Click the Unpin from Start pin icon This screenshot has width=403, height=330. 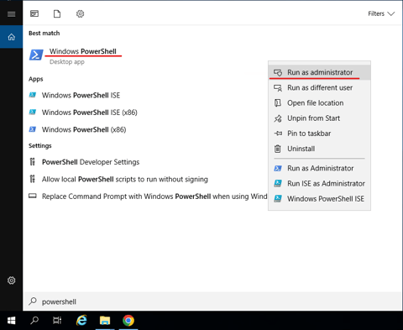pyautogui.click(x=278, y=118)
